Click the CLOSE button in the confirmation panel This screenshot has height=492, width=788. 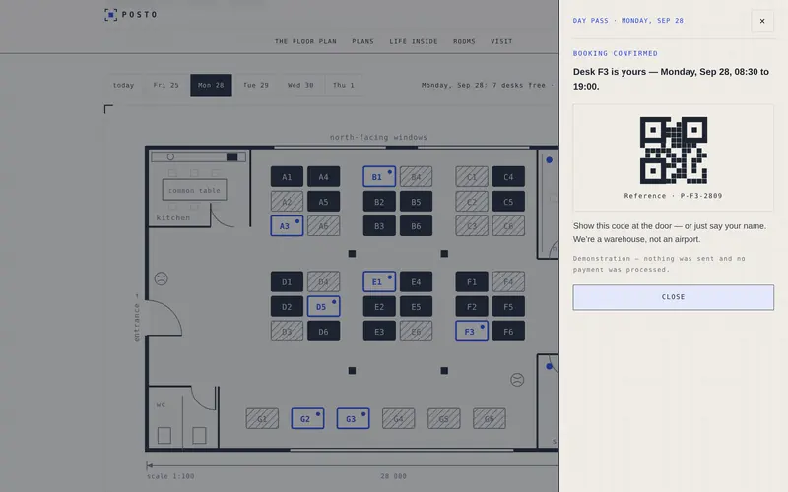point(673,297)
